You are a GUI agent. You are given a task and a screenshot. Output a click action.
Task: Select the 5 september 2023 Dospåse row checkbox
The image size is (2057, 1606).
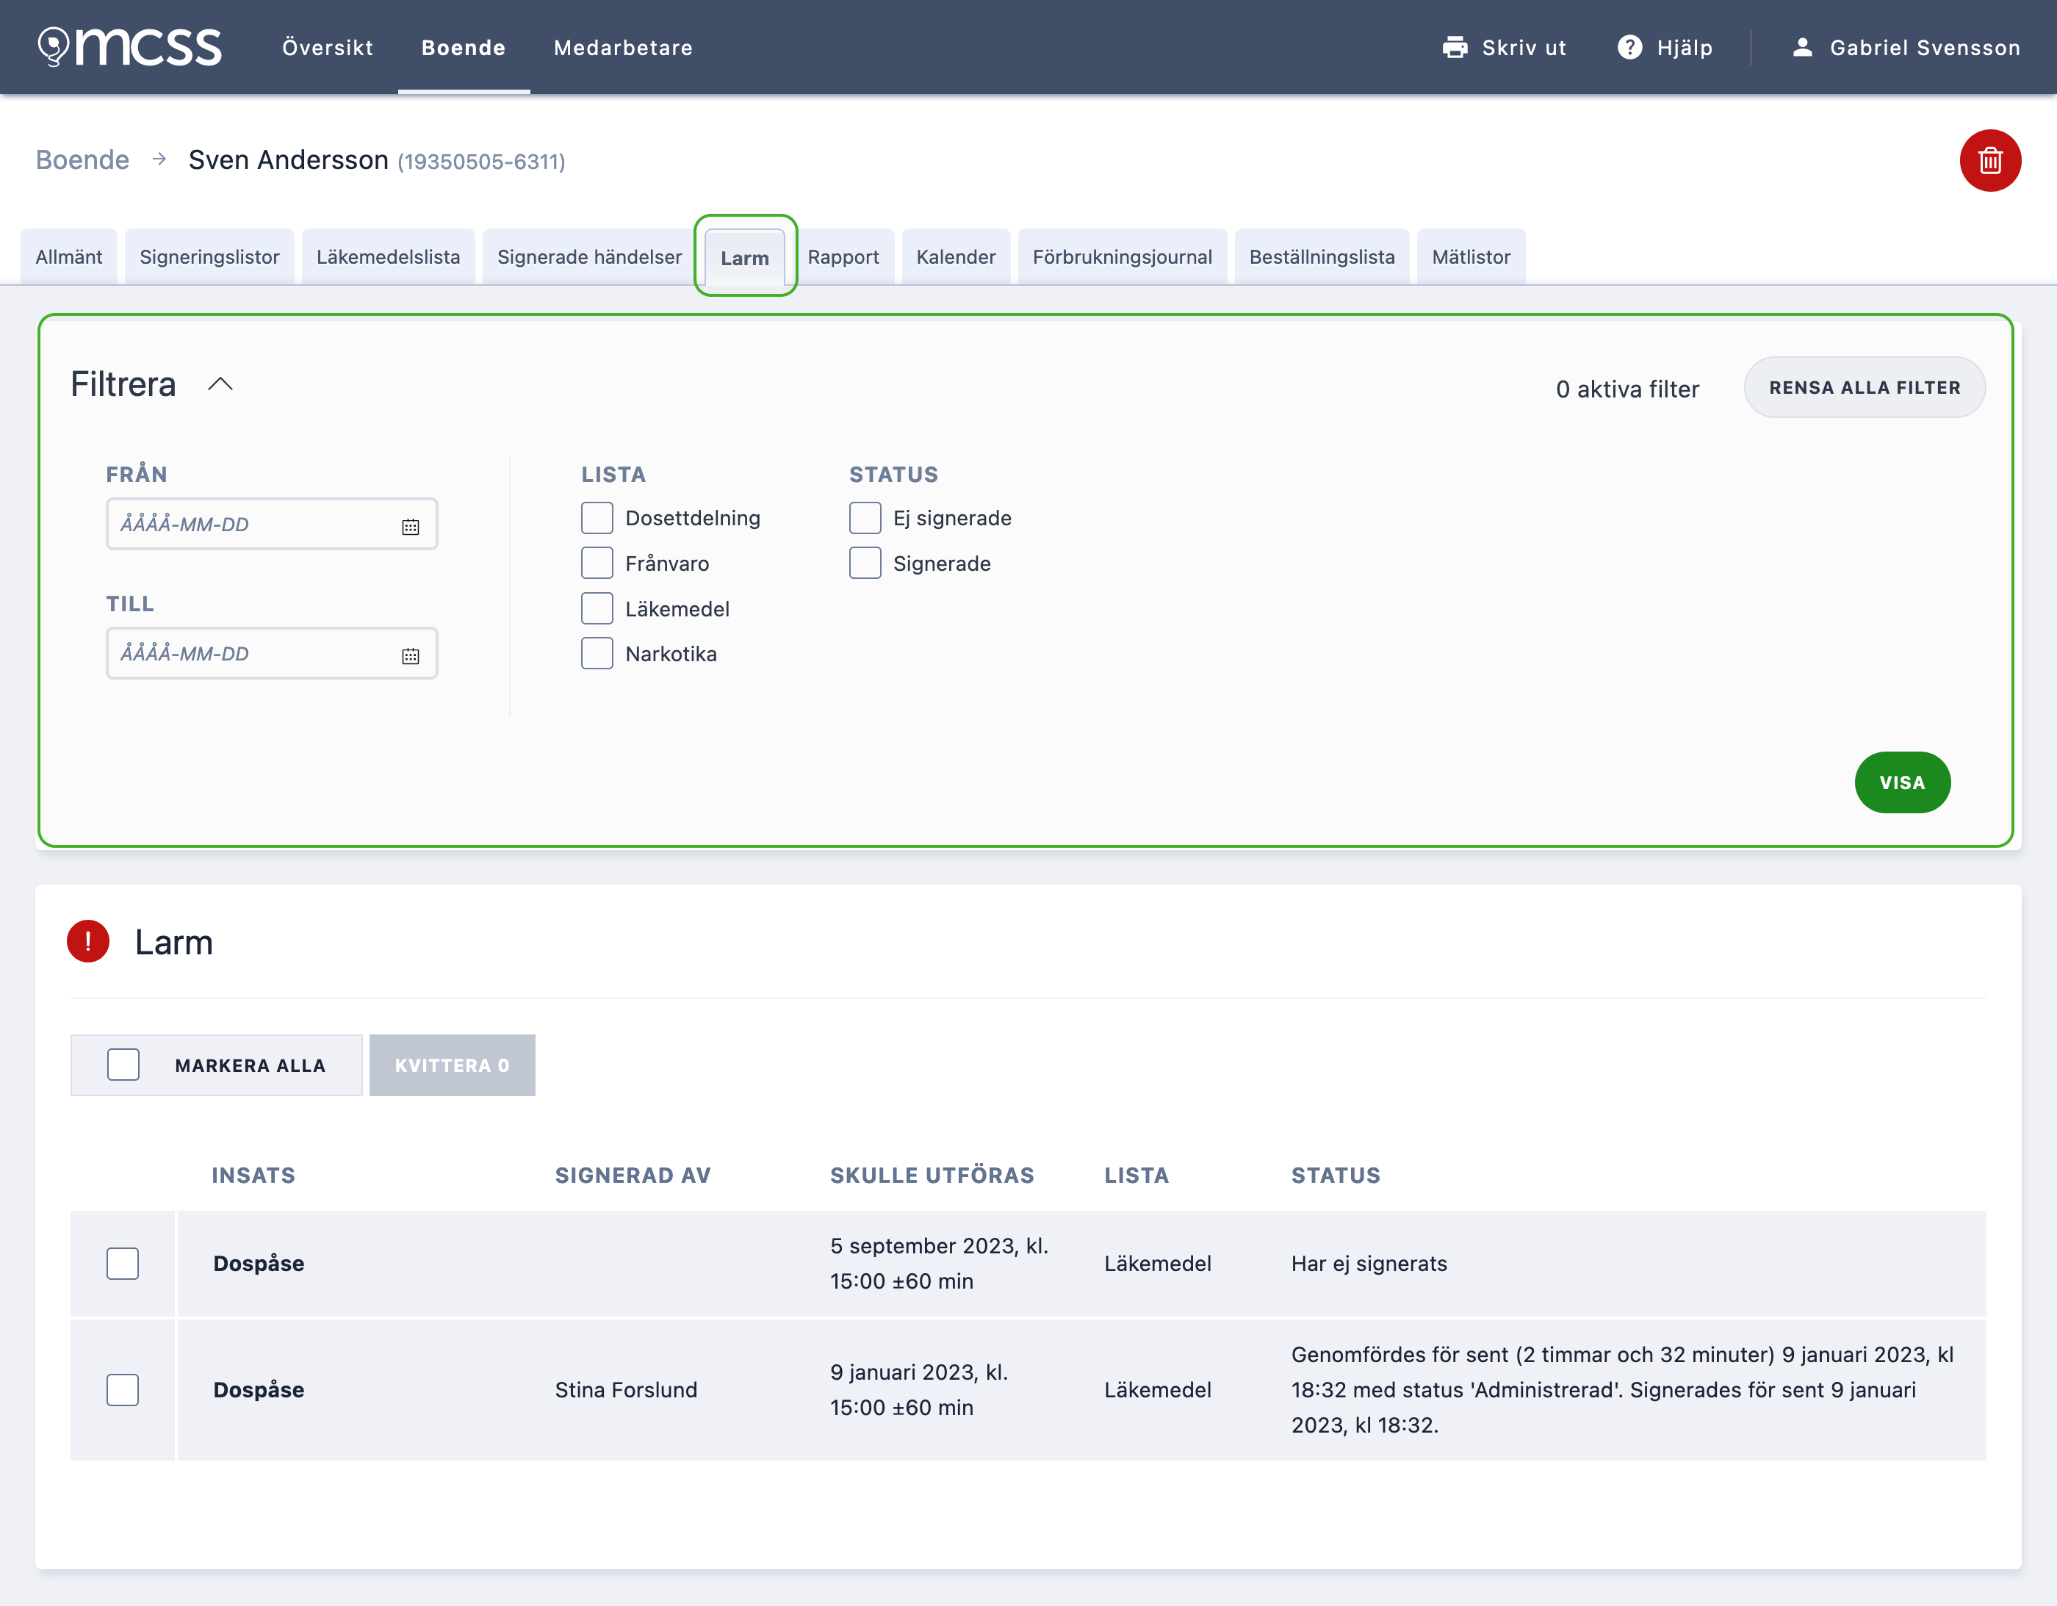point(123,1263)
